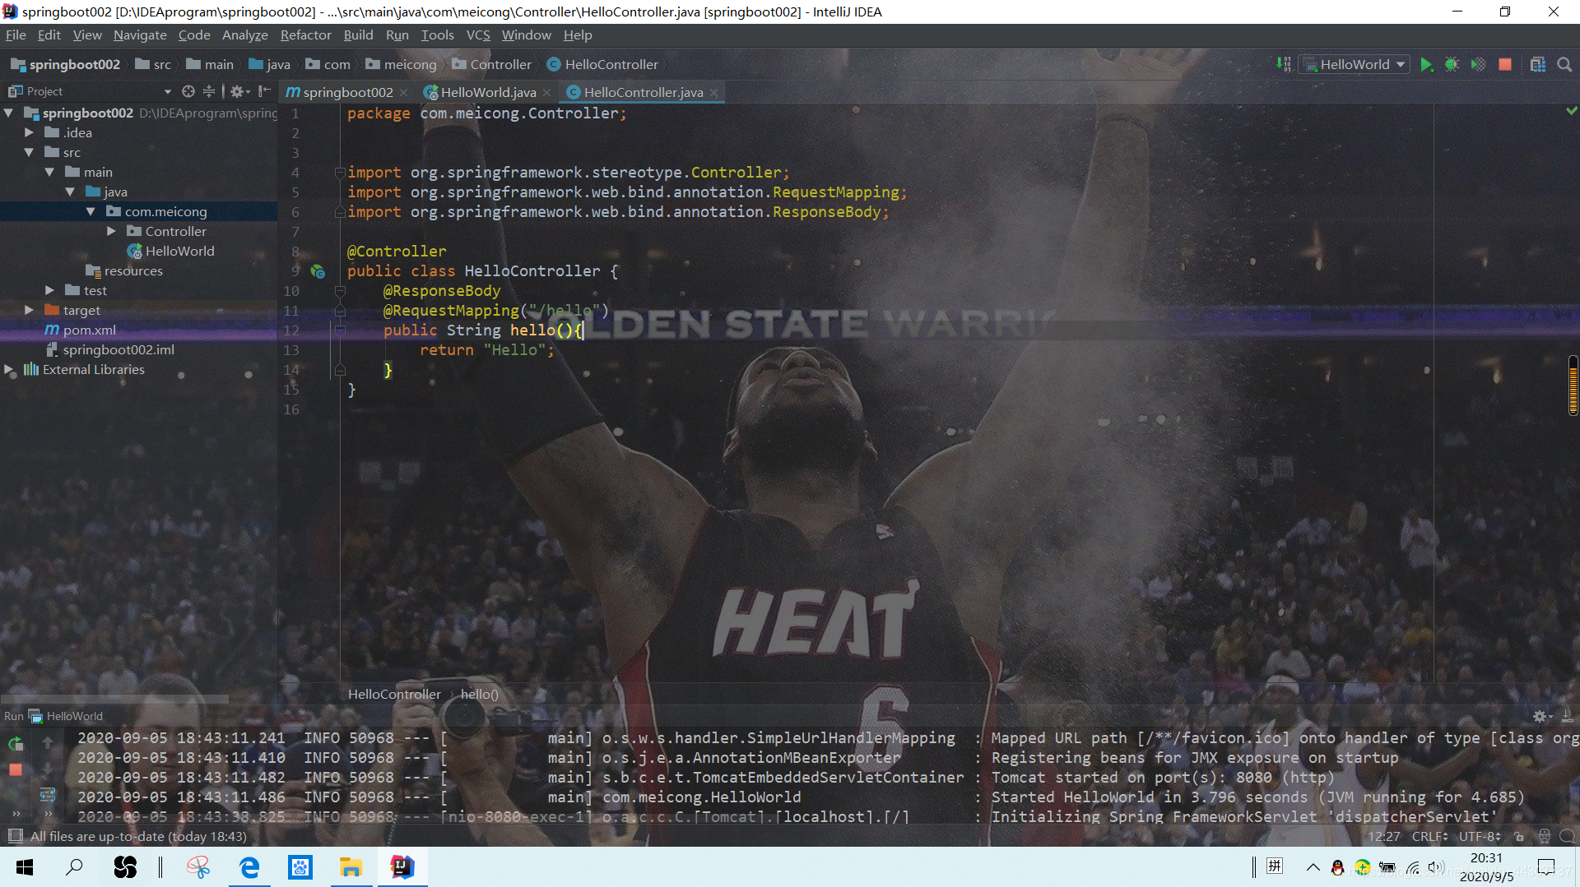The image size is (1580, 887).
Task: Expand the target folder
Action: (x=30, y=310)
